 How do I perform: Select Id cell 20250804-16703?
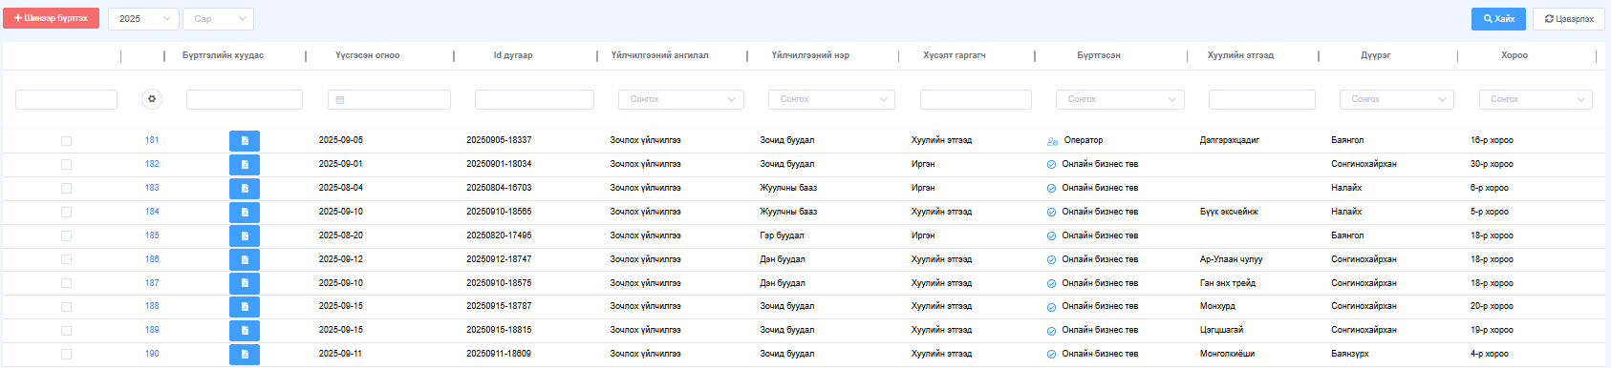pos(499,188)
